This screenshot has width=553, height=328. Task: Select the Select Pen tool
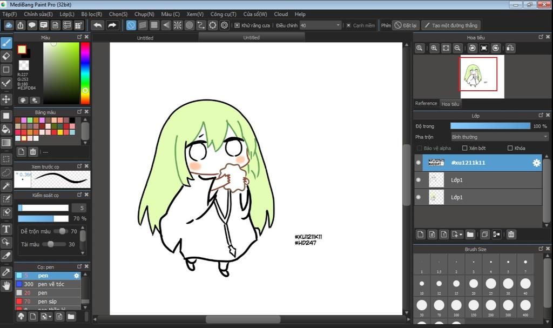click(6, 199)
